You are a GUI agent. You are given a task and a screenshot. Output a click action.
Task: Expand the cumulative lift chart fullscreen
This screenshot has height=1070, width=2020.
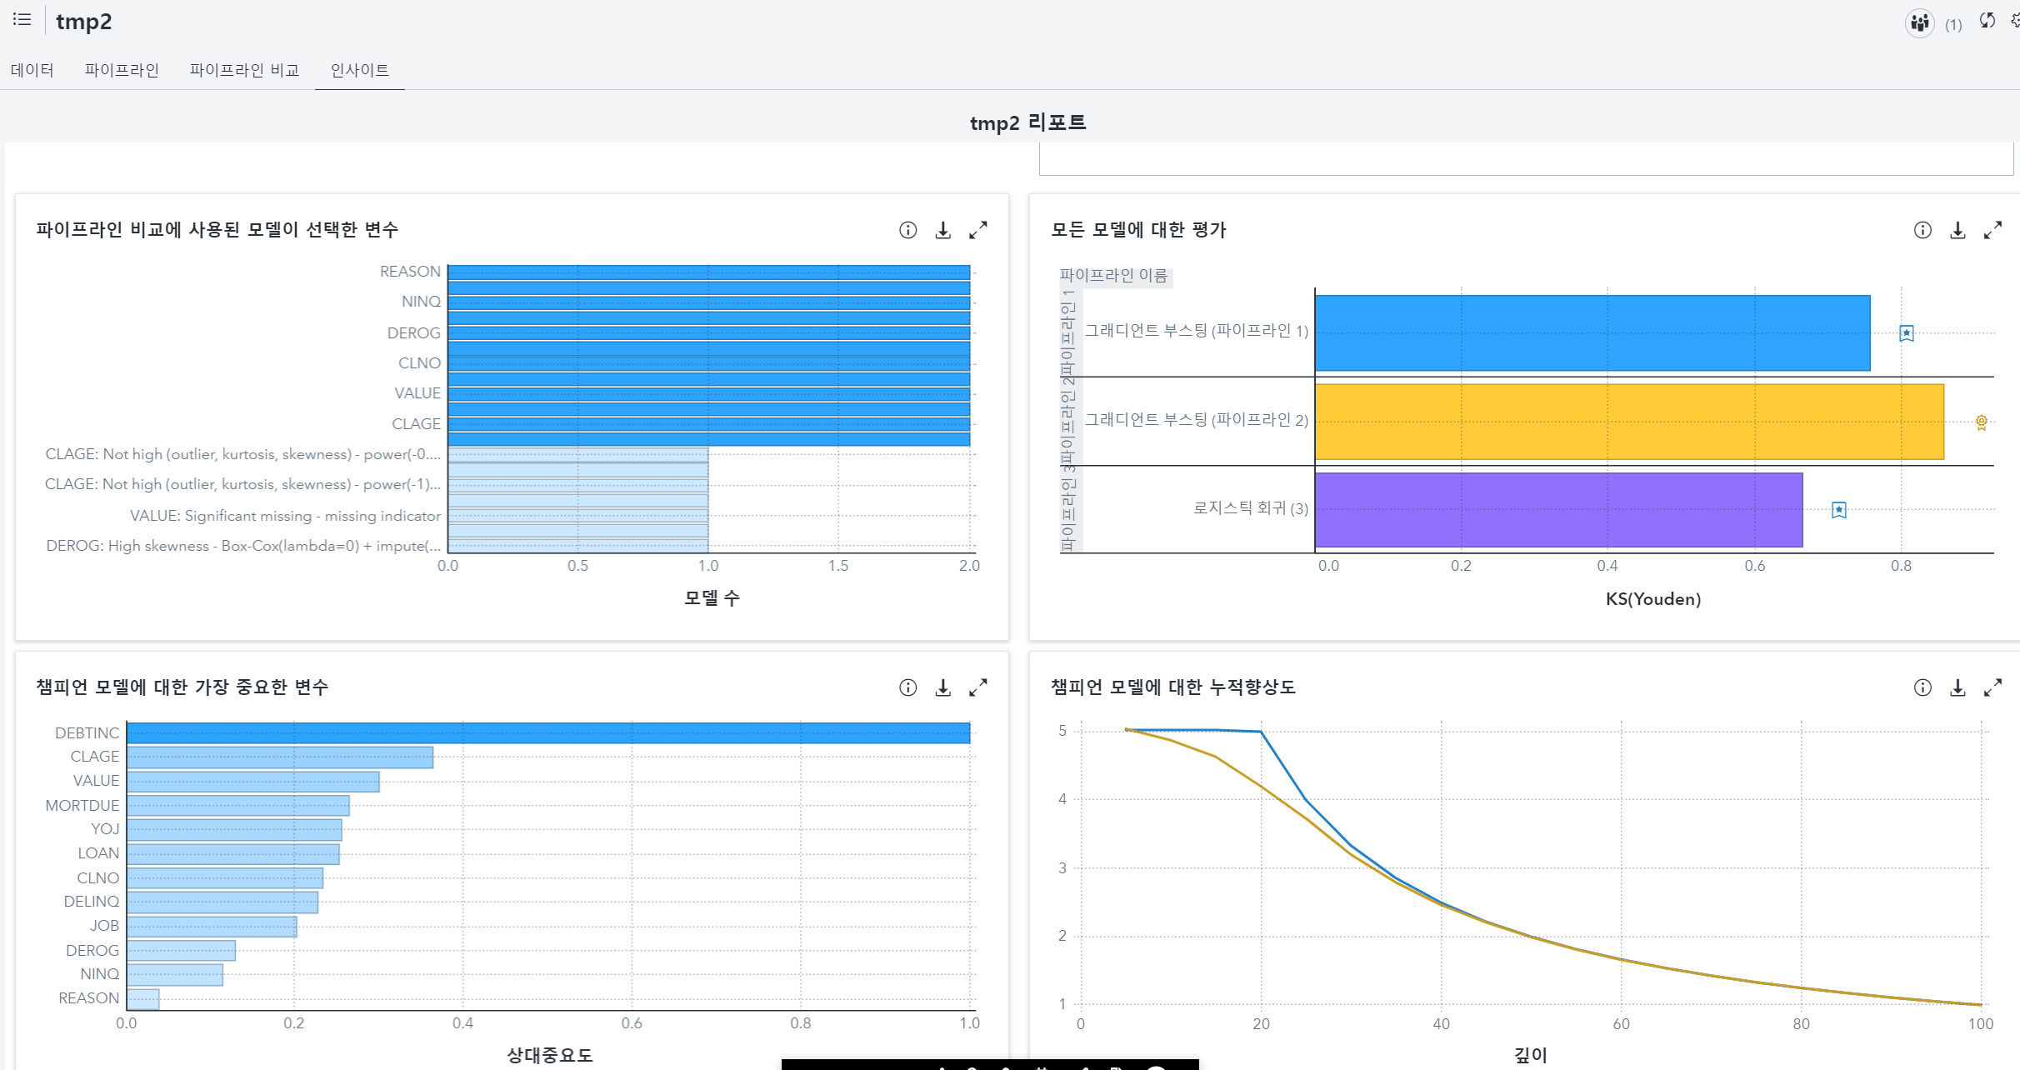(x=1992, y=687)
